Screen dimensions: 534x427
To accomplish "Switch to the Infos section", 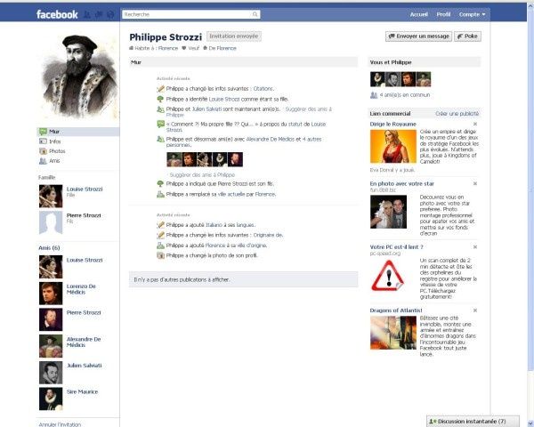I will pyautogui.click(x=55, y=141).
